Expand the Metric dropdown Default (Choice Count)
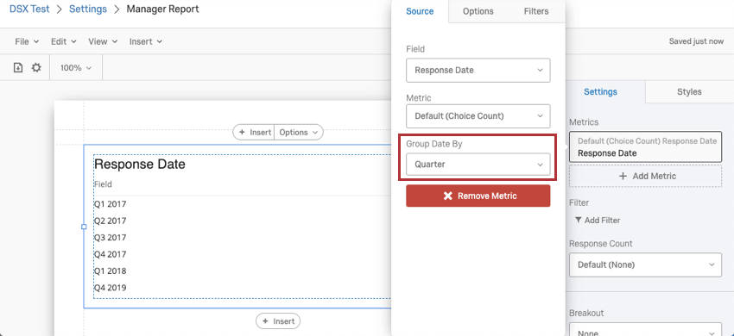The height and width of the screenshot is (336, 734). (x=478, y=116)
